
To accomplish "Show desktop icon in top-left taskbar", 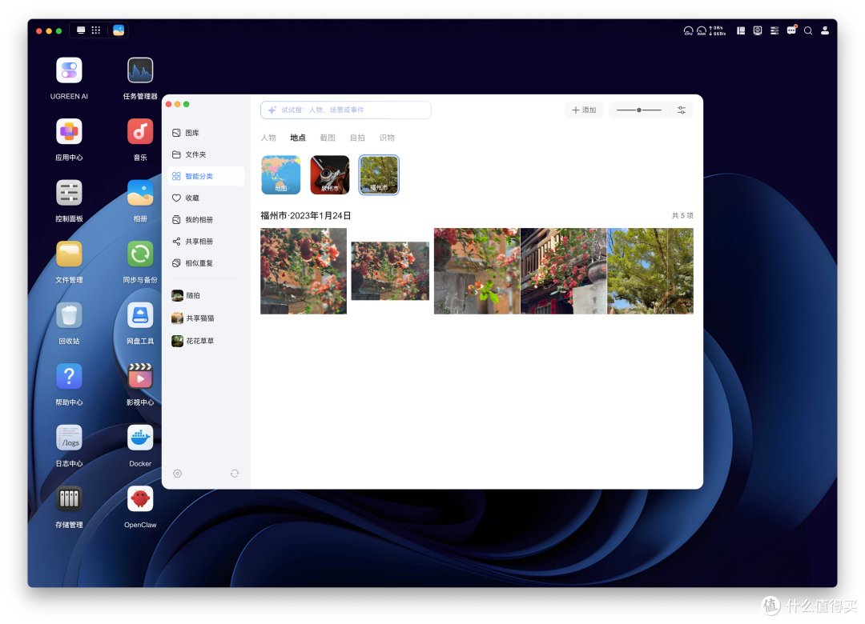I will (81, 30).
